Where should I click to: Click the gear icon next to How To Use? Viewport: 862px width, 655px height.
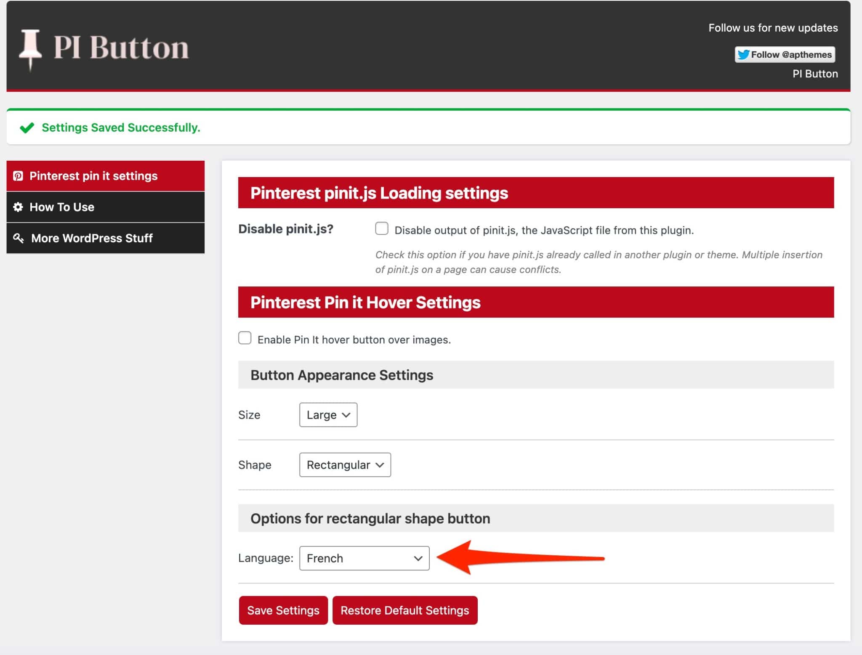pos(18,207)
